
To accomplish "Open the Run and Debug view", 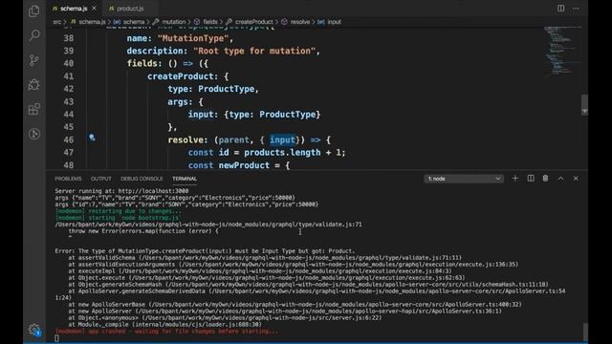I will pos(34,85).
